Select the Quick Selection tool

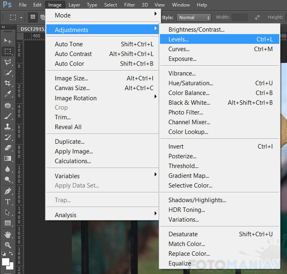pos(8,73)
